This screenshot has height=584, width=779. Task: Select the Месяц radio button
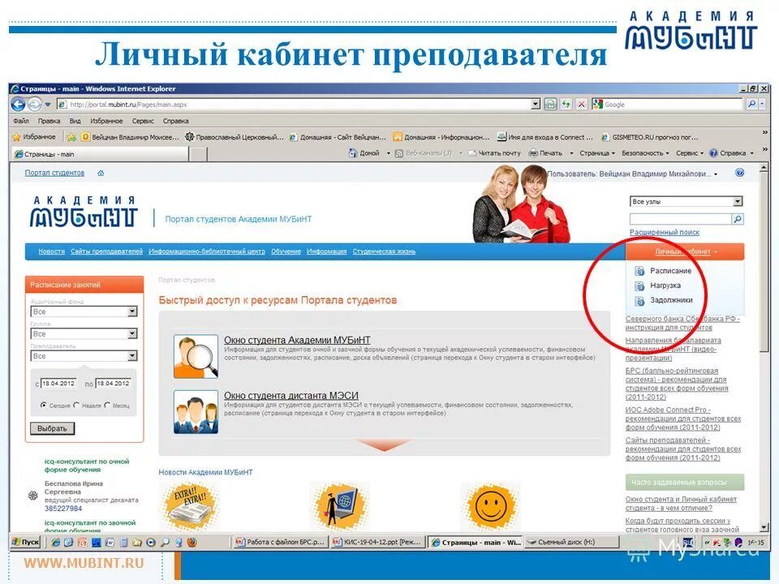coord(108,406)
